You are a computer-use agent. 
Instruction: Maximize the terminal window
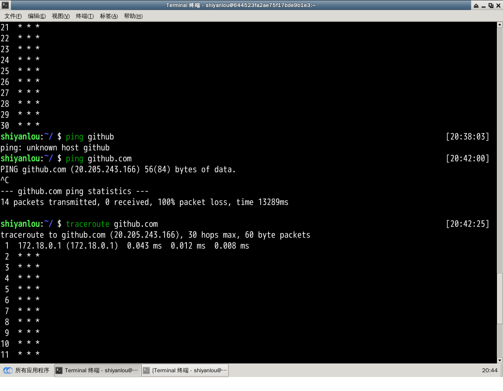click(491, 5)
